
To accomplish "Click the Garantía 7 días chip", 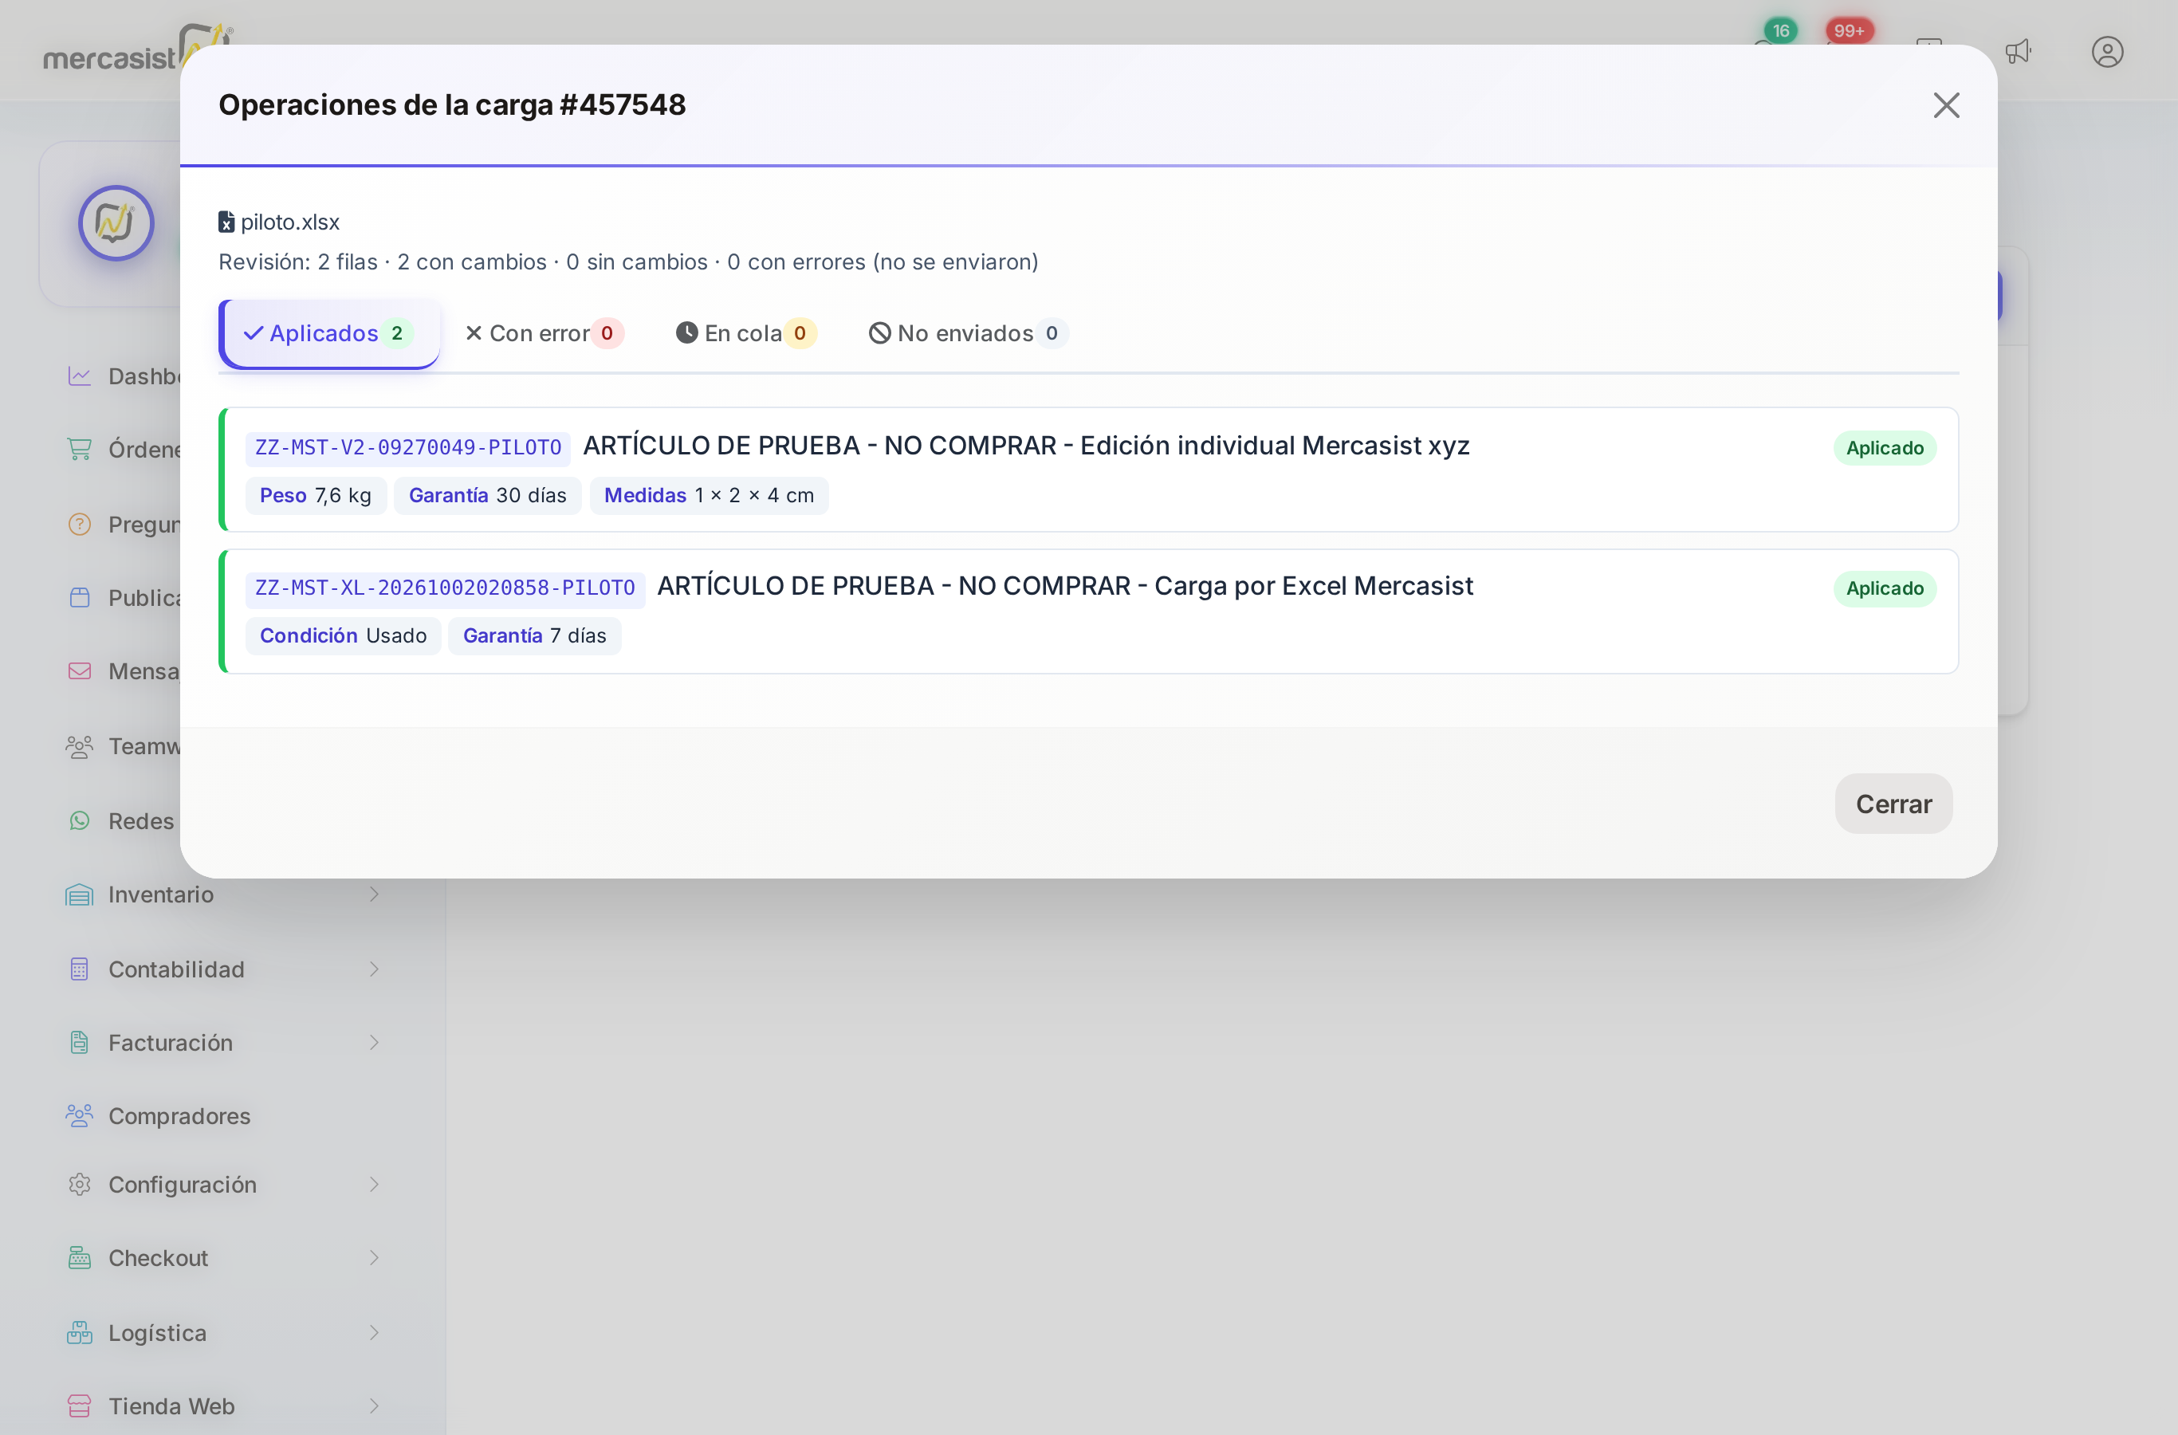I will pos(534,635).
